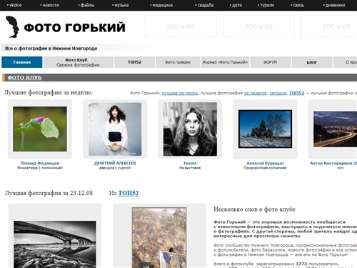This screenshot has width=357, height=268.
Task: Open the butterfly on flower thumbnail
Action: 40,129
